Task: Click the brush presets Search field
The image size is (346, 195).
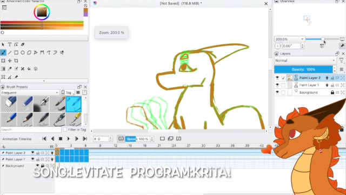Action: click(x=31, y=129)
